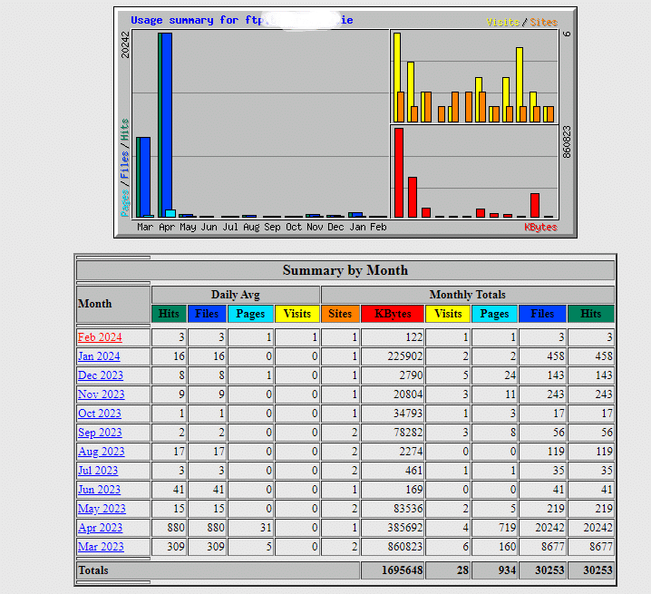Click the green Daily Avg Hits header
This screenshot has width=651, height=594.
pos(169,314)
